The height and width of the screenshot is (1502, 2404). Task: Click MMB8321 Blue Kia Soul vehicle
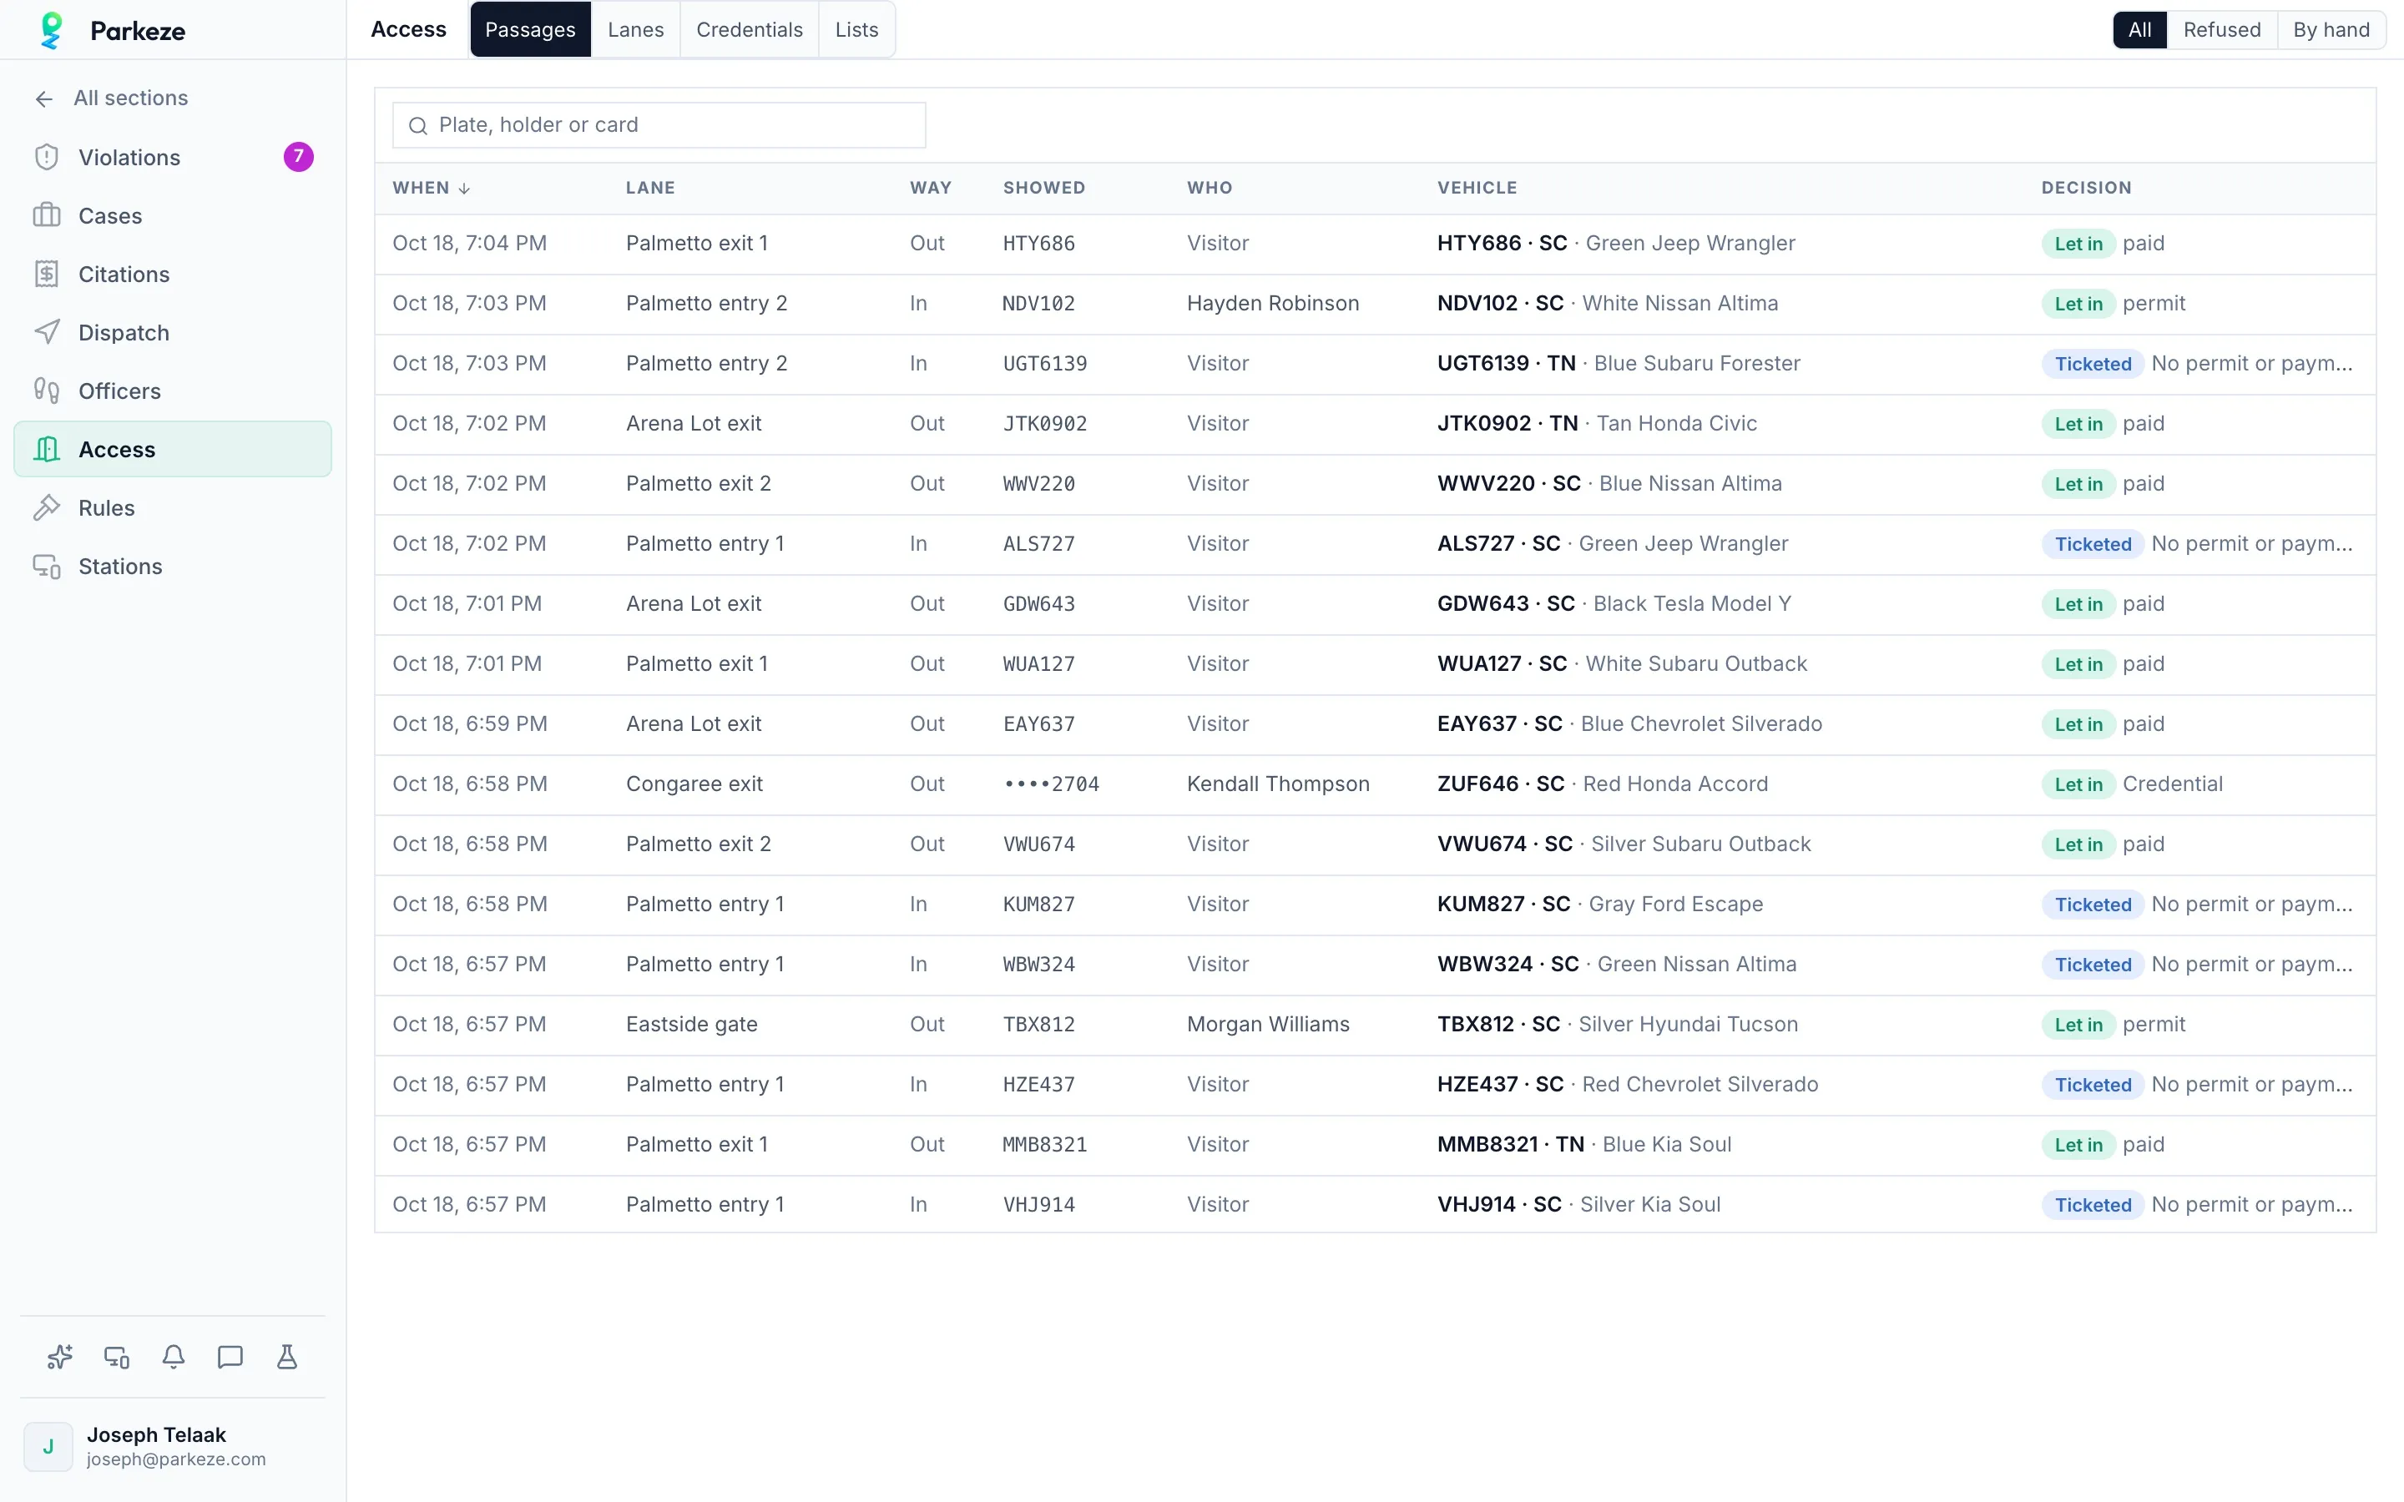pyautogui.click(x=1583, y=1144)
